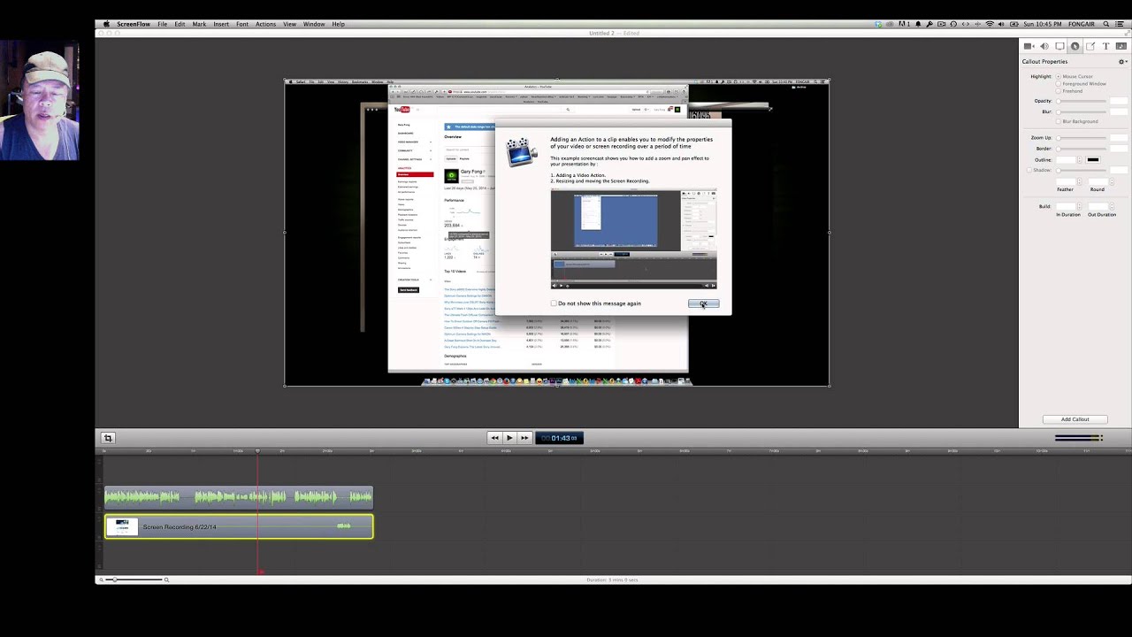
Task: Select the Mouse Cursor highlight option
Action: [1059, 76]
